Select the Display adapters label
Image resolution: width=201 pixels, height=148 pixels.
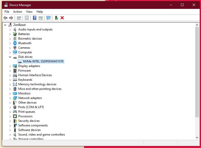(x=29, y=66)
